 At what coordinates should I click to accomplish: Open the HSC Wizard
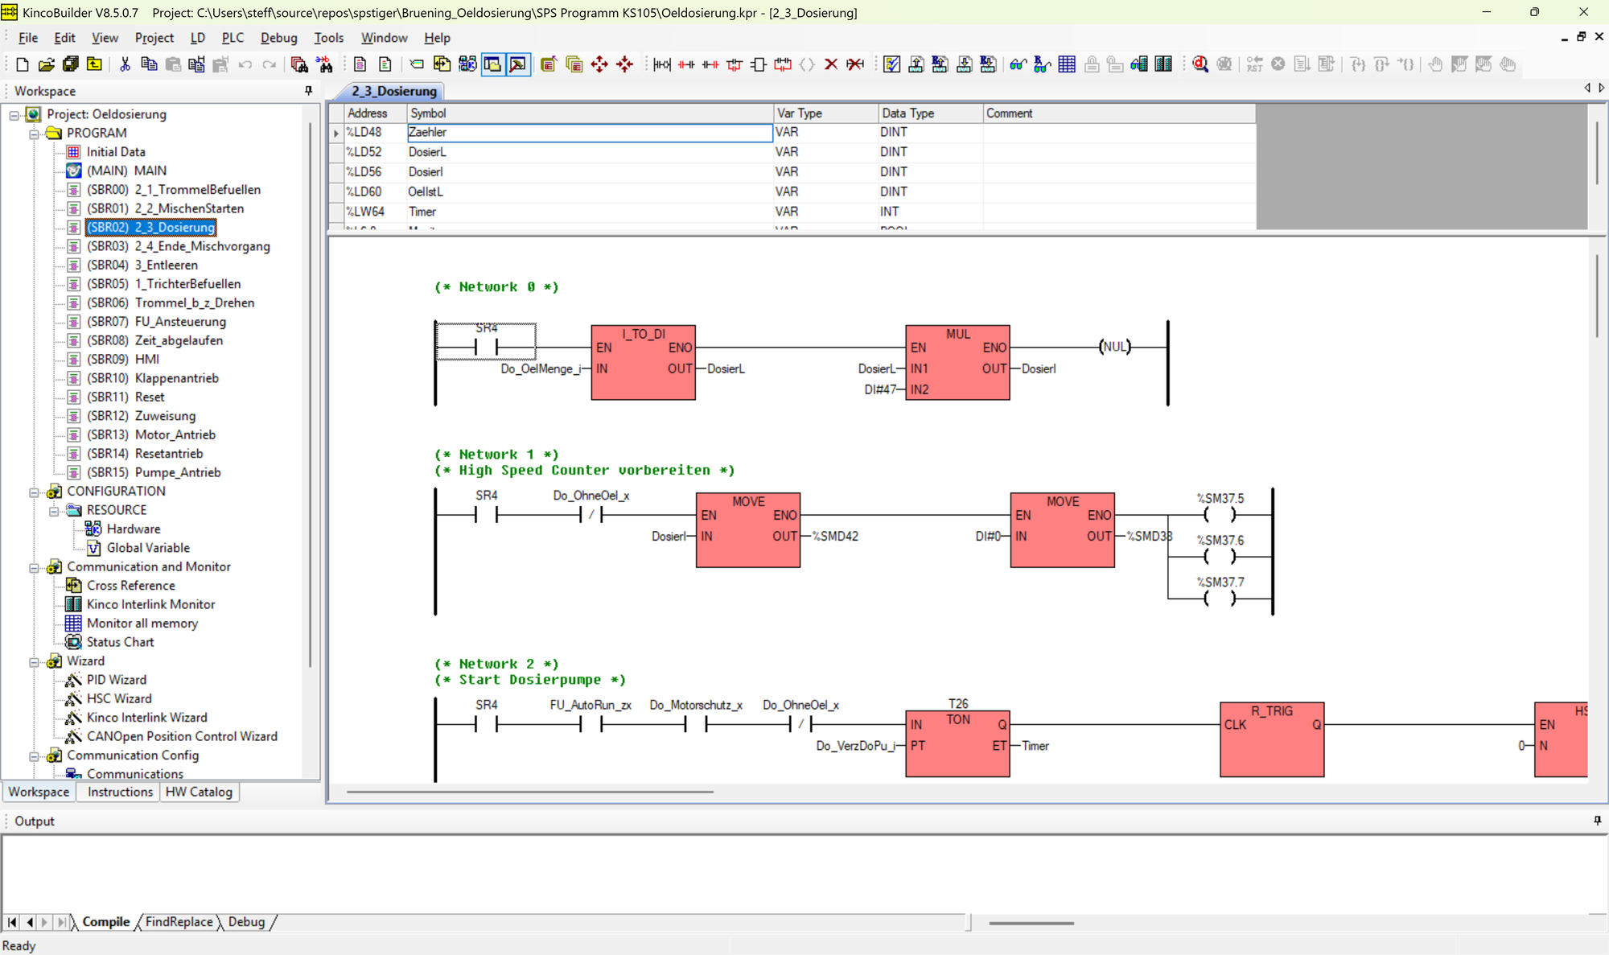click(x=117, y=698)
